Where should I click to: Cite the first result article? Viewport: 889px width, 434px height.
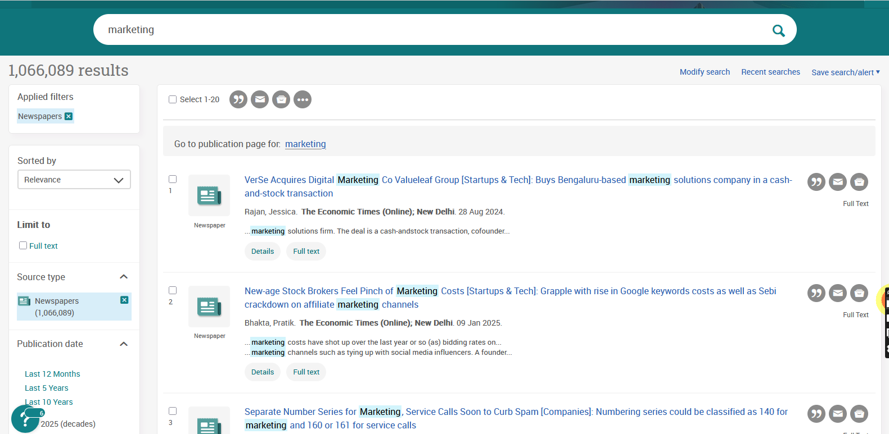[816, 182]
